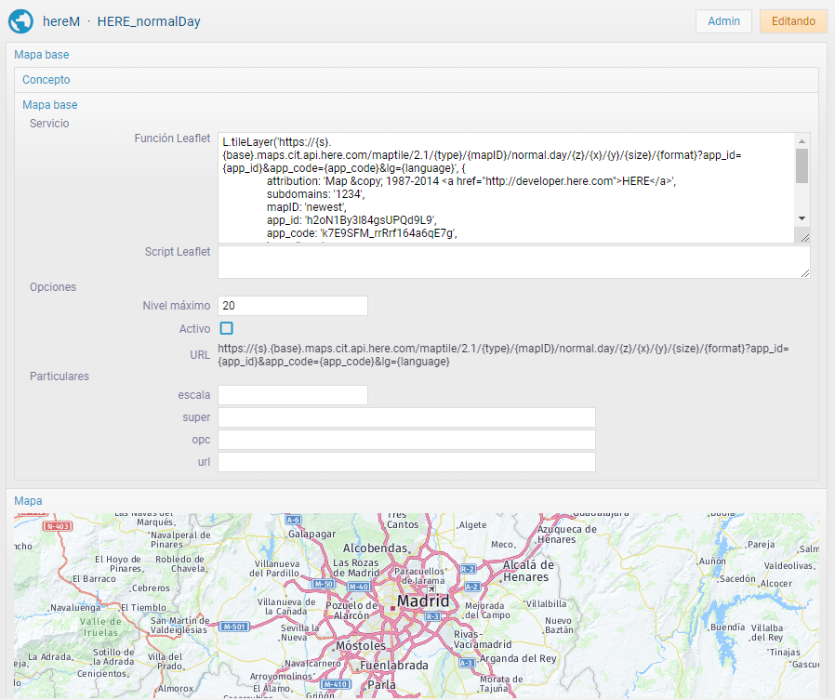Collapse the Mapa section header

click(28, 501)
